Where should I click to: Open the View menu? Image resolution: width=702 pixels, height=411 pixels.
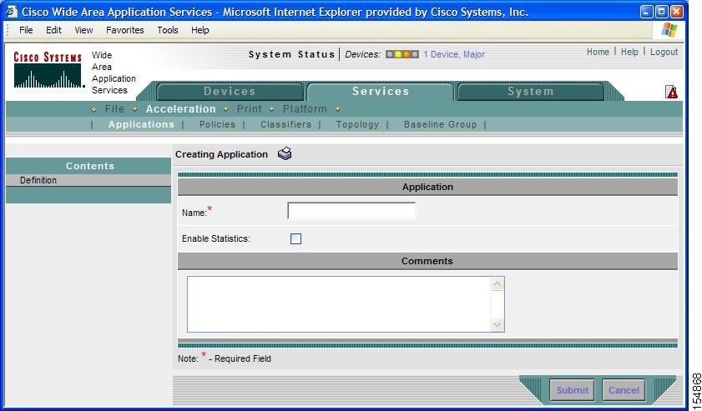[83, 30]
